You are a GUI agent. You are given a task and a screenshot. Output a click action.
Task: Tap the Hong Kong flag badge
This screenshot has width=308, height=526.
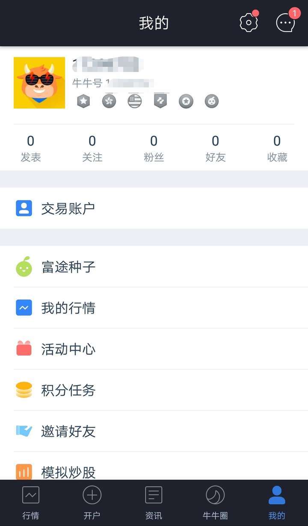(x=109, y=101)
